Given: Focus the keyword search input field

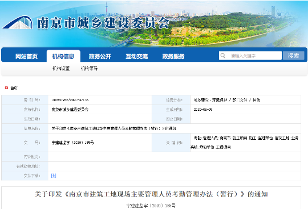Looking at the screenshot, I should pos(250,55).
